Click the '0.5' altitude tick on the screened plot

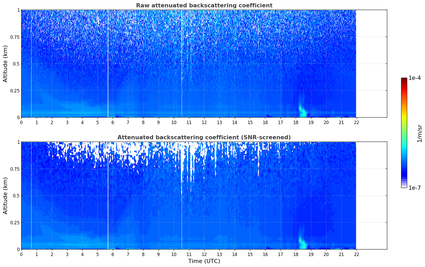[x=16, y=196]
